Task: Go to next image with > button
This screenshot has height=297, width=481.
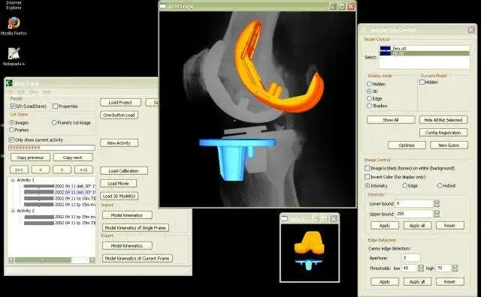Action: point(62,169)
